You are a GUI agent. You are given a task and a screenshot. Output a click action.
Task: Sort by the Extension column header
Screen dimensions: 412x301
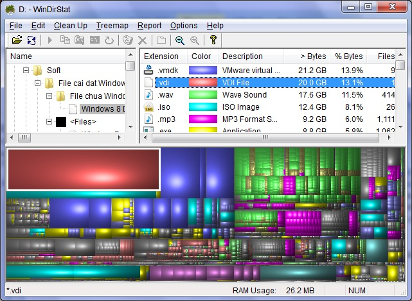tap(163, 56)
